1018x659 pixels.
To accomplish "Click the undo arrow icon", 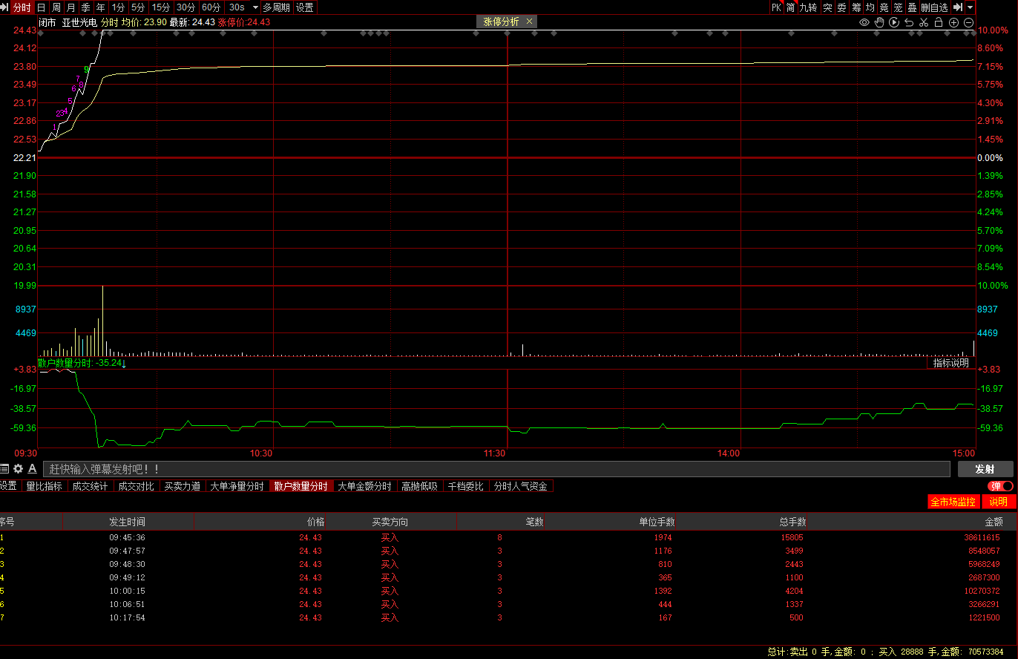I will pyautogui.click(x=909, y=22).
